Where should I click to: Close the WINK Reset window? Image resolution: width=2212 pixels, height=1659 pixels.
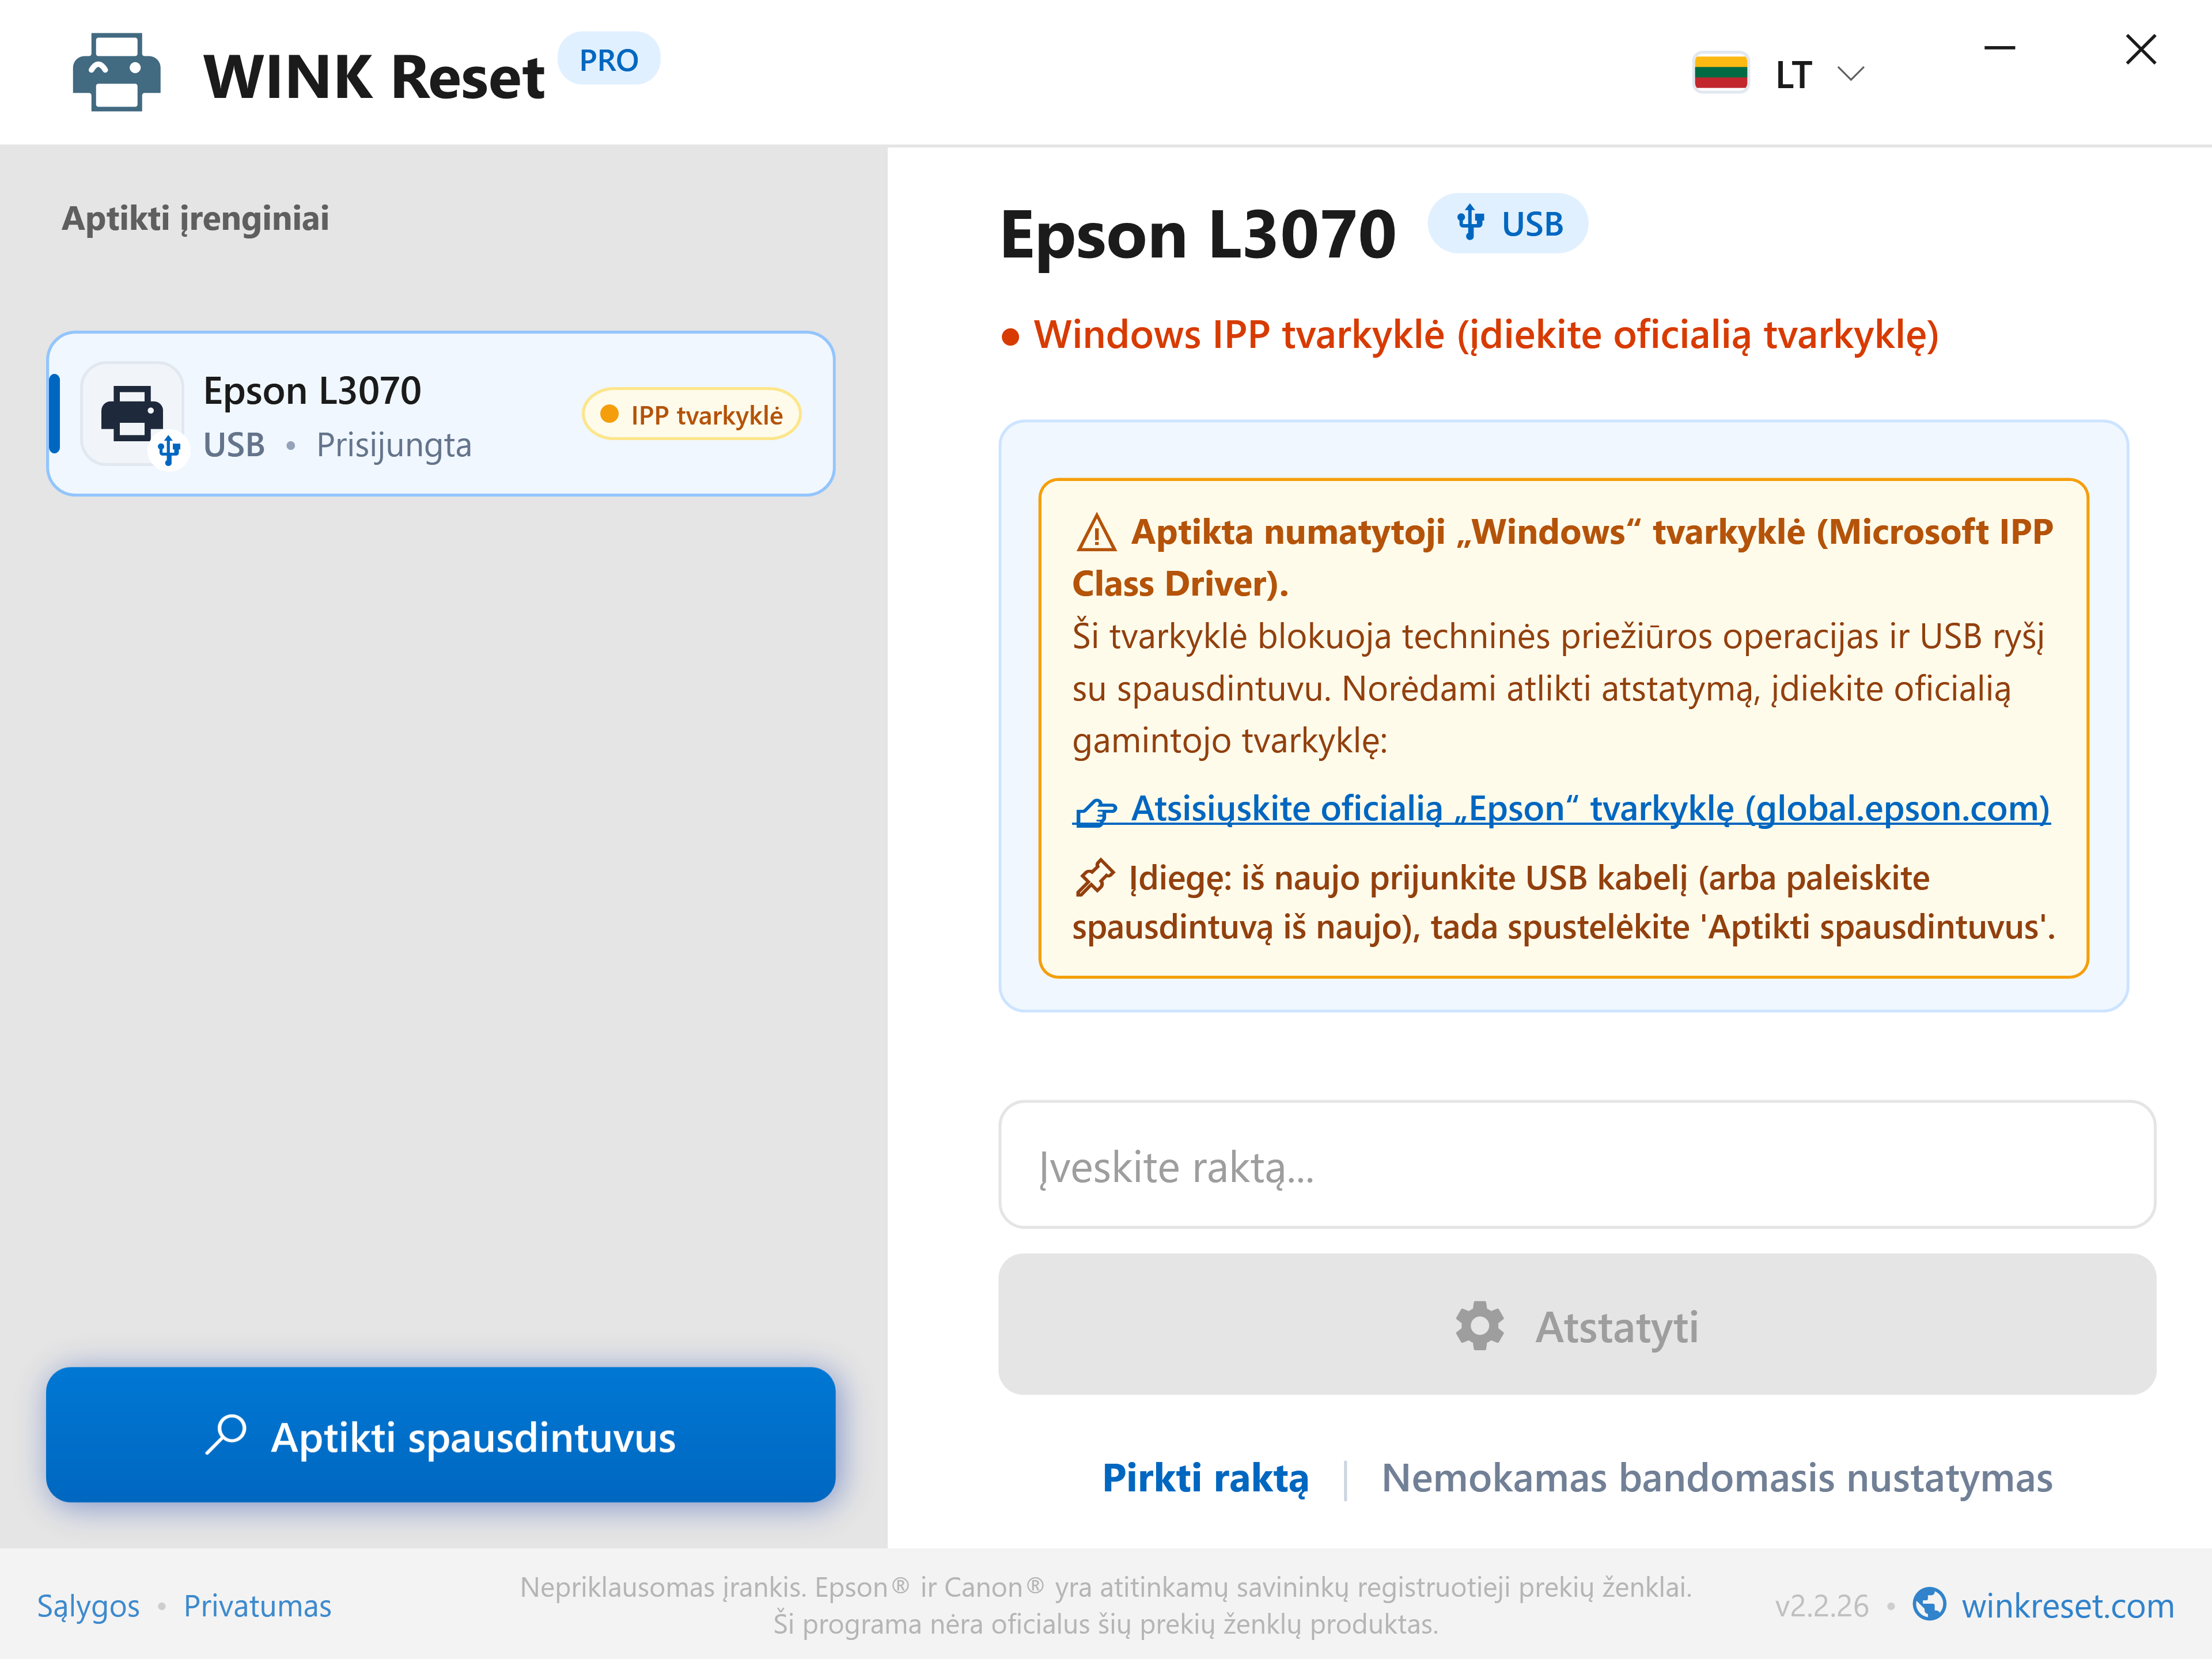pos(2140,49)
